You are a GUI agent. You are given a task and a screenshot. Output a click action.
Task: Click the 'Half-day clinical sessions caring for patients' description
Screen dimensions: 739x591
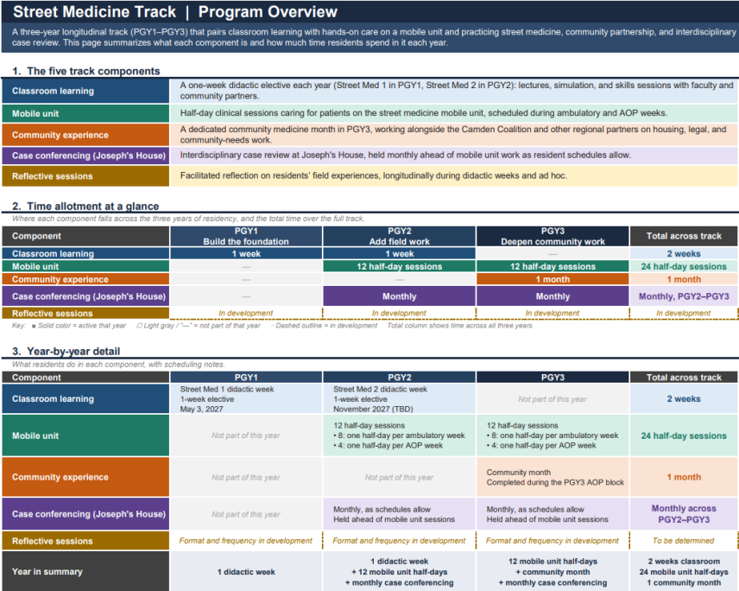pos(423,113)
